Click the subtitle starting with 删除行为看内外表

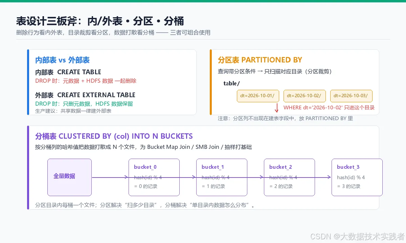pyautogui.click(x=113, y=33)
